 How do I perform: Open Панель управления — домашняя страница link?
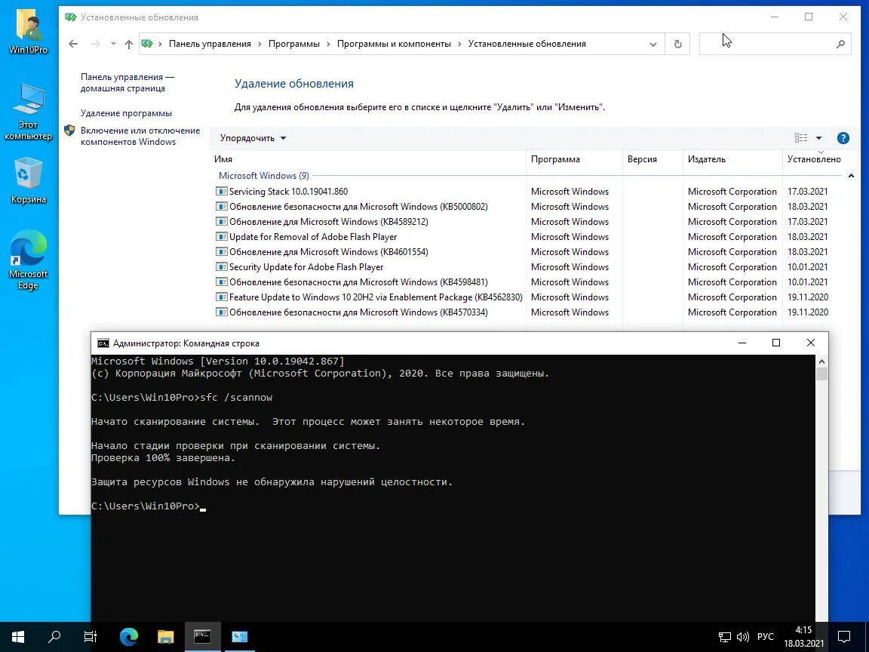click(127, 82)
